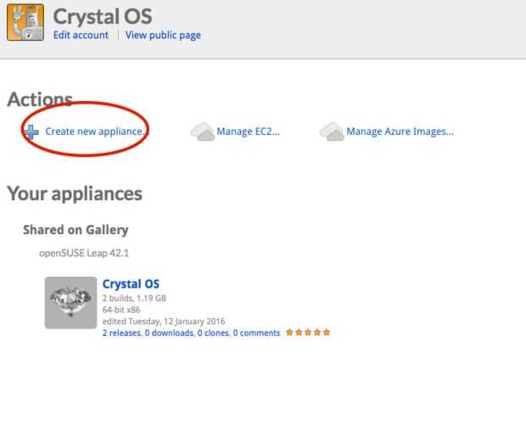View the 2 releases link
The width and height of the screenshot is (526, 443).
(x=120, y=333)
